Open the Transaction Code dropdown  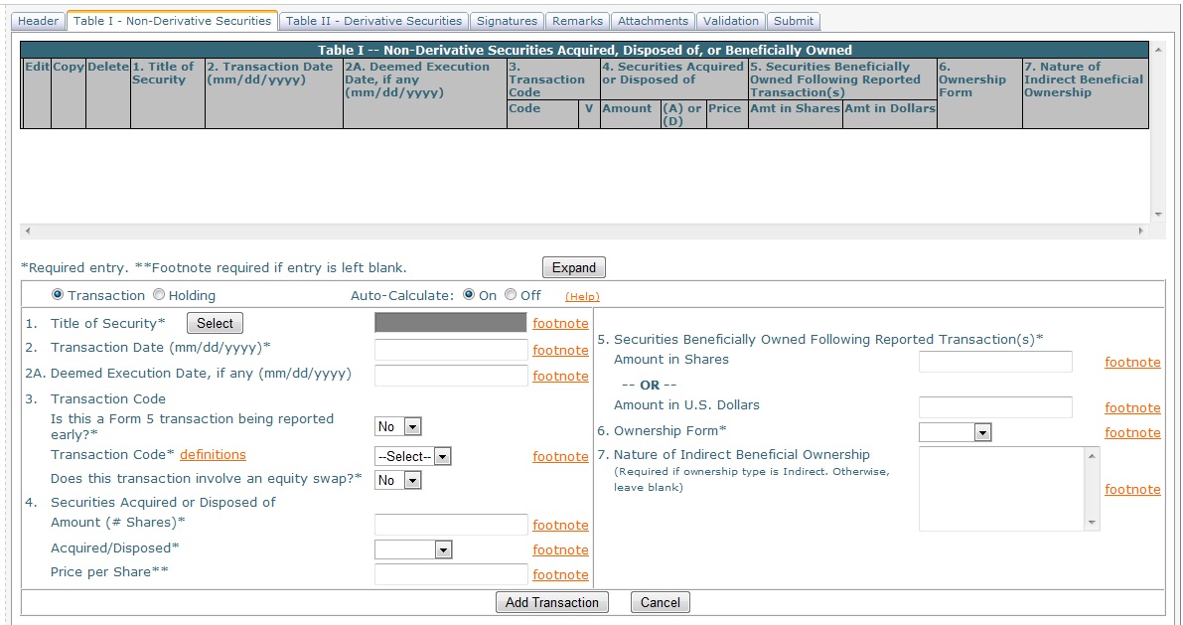413,457
